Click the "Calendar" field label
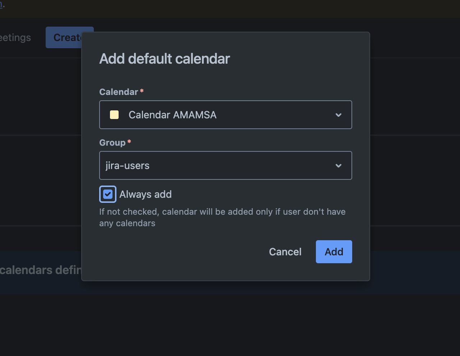 [119, 92]
